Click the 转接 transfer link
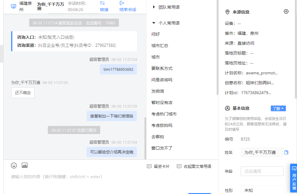The width and height of the screenshot is (297, 194). (x=104, y=10)
